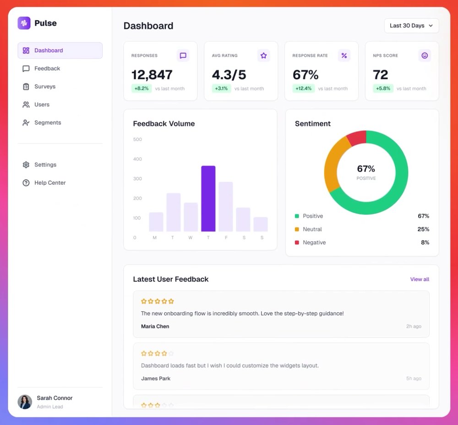Open the Dashboard menu item
Screen dimensions: 458x425
(x=60, y=50)
